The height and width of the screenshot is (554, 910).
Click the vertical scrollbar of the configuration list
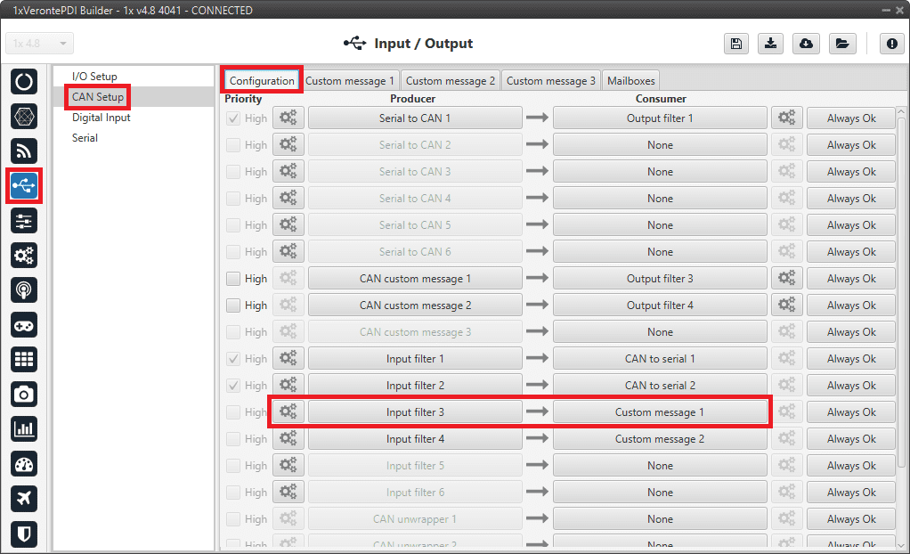[x=901, y=291]
